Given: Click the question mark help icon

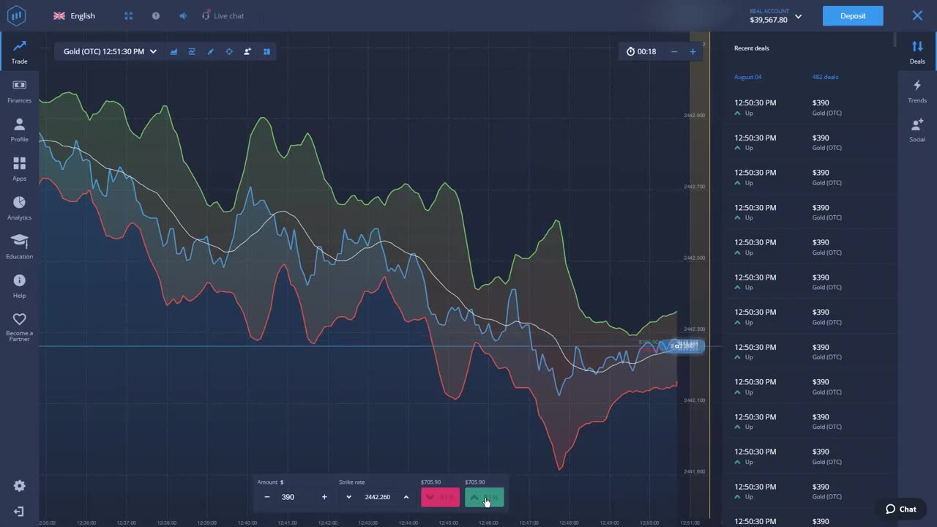Looking at the screenshot, I should (x=155, y=15).
